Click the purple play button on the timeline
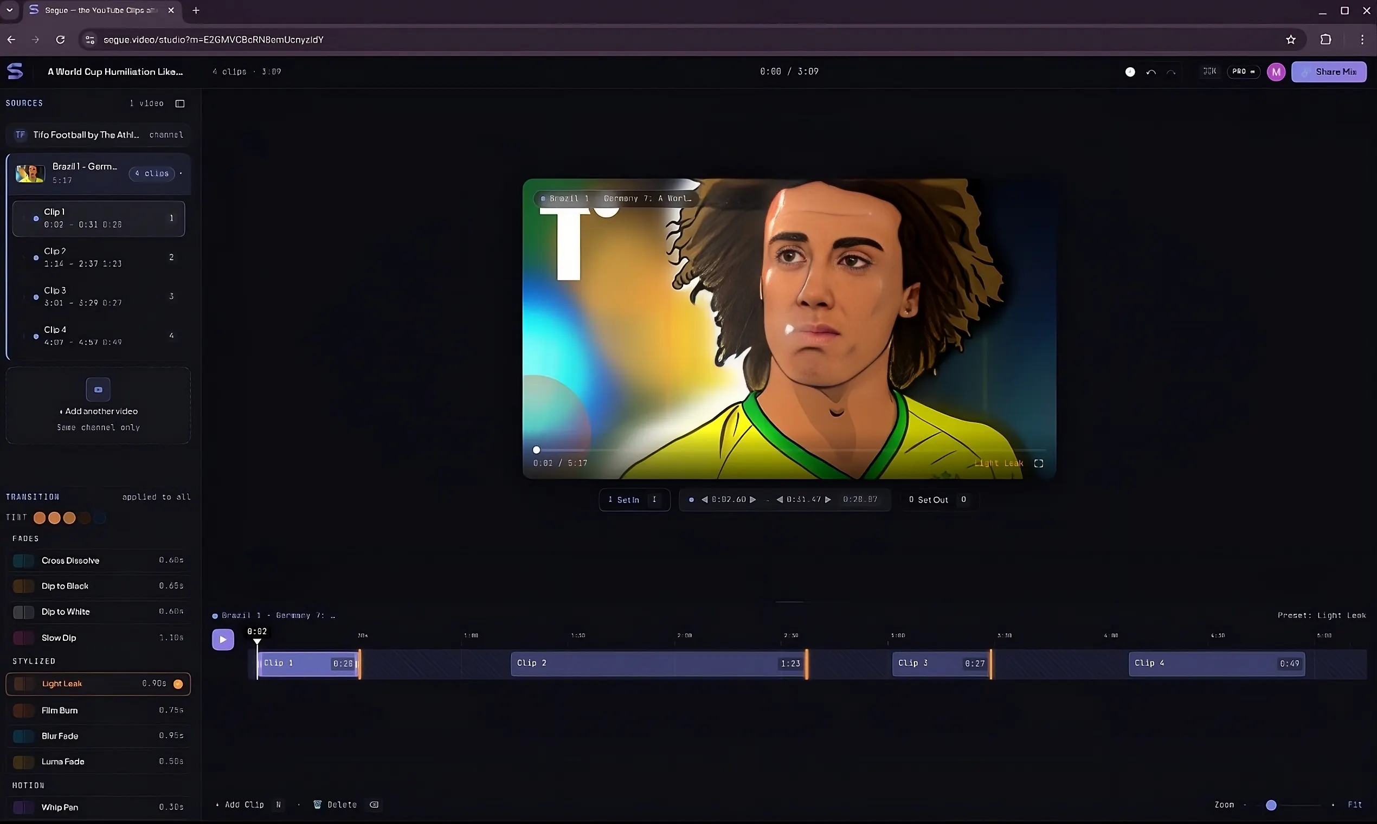 tap(223, 639)
